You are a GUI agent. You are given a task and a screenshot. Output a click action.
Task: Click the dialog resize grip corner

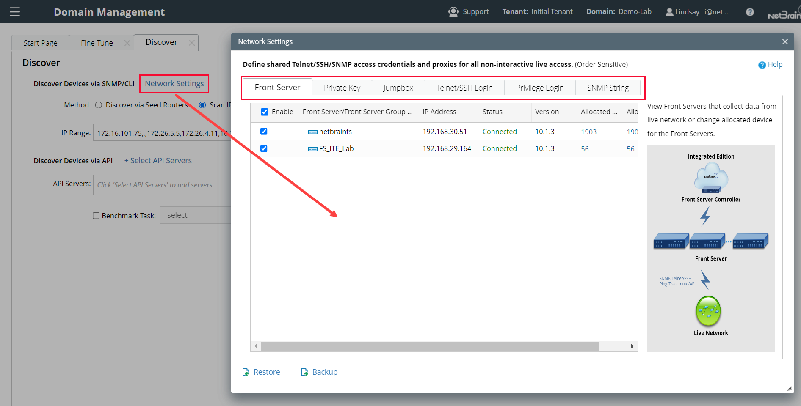click(790, 389)
